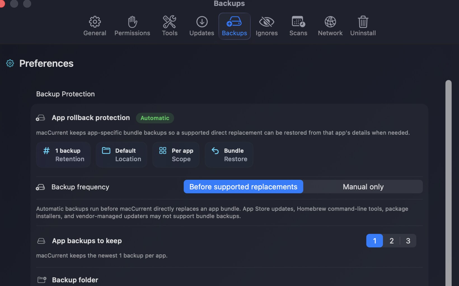Image resolution: width=459 pixels, height=286 pixels.
Task: Click the Preferences gear icon beside heading
Action: point(10,63)
